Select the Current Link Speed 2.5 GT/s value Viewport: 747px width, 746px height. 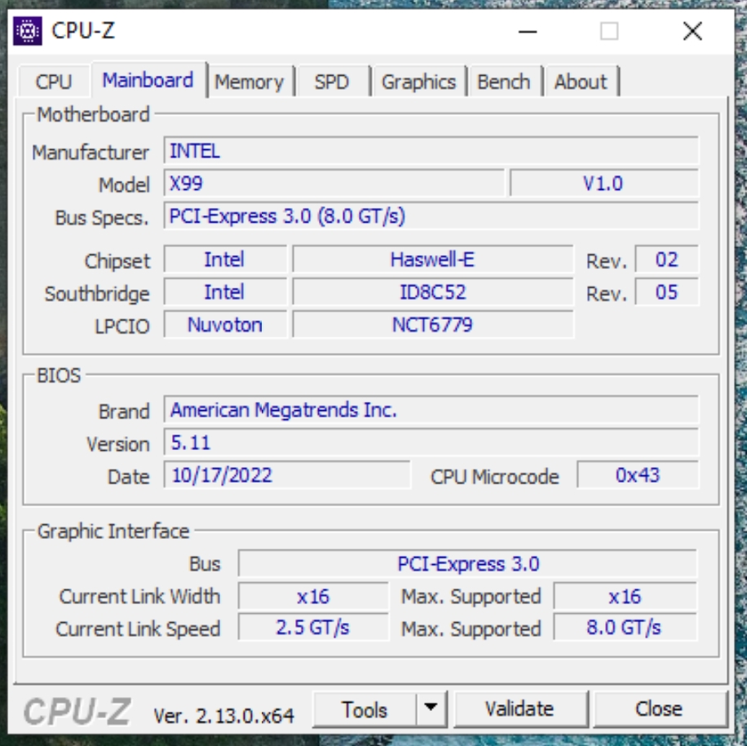tap(313, 628)
